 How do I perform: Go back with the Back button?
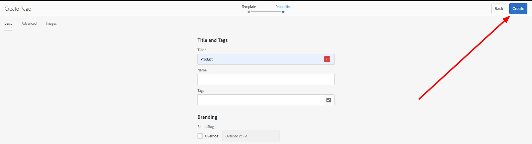pos(499,9)
